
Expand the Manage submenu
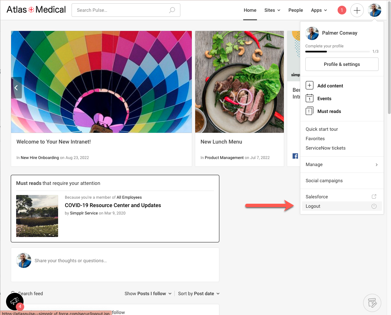click(x=342, y=164)
